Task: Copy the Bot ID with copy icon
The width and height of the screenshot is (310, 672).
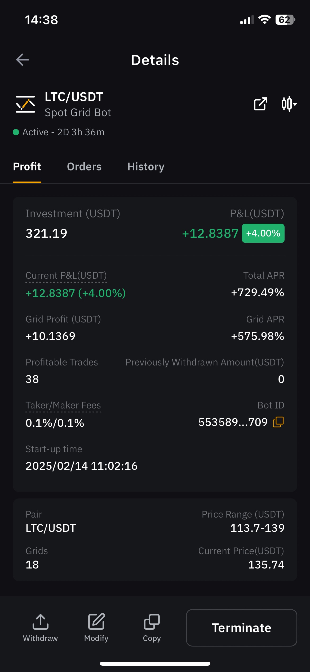Action: tap(278, 422)
